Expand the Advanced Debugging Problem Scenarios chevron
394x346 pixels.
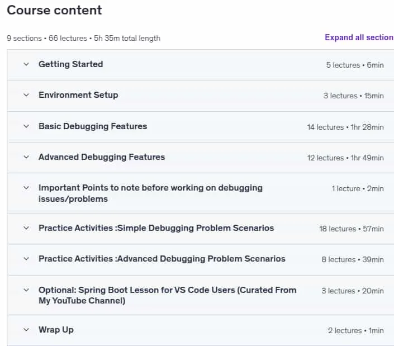click(x=26, y=259)
